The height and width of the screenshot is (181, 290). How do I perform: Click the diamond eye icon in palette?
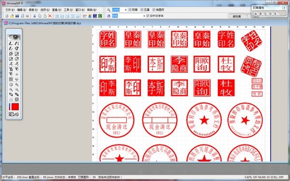16,79
